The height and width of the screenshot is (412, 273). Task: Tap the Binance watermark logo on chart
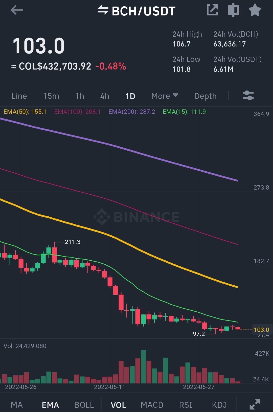[136, 217]
